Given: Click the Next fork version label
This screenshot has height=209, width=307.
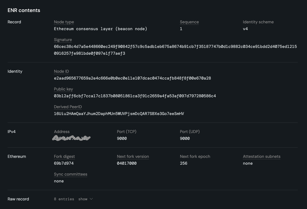Looking at the screenshot, I should 133,156.
